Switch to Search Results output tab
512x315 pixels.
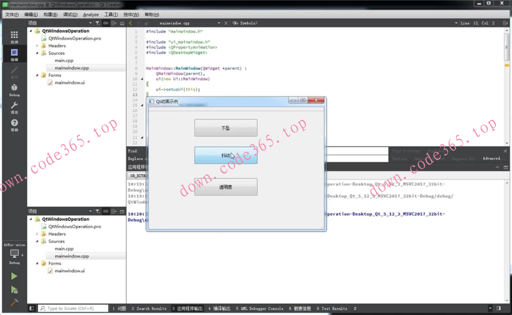coord(149,309)
